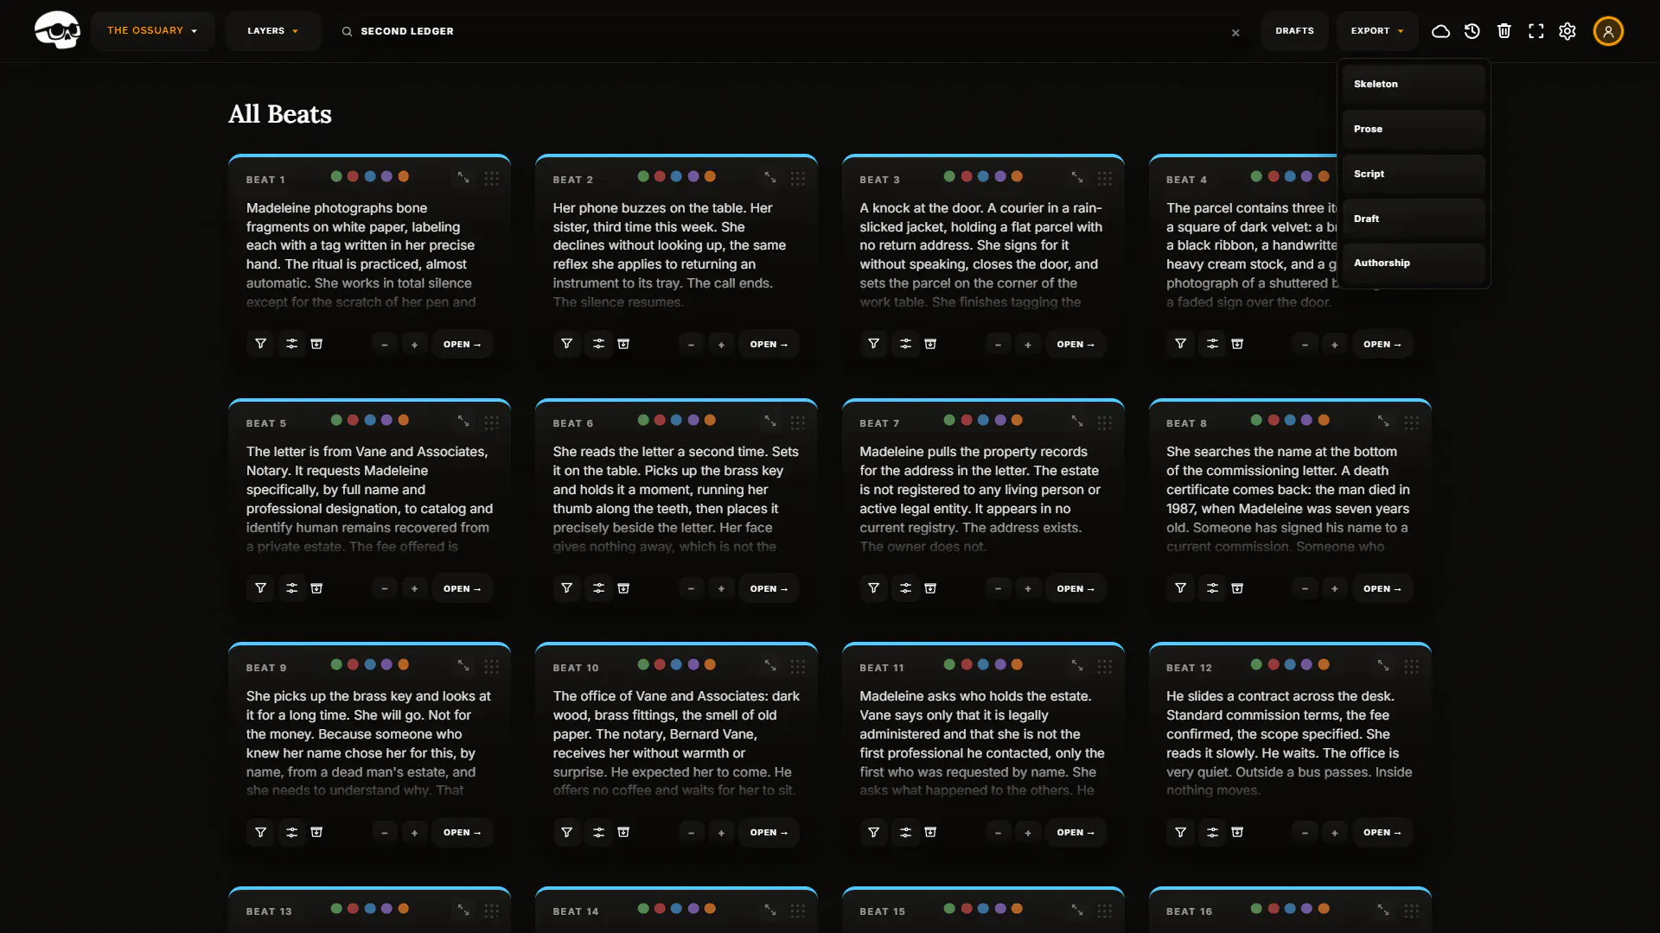
Task: Filter Beat 2 with funnel icon
Action: (567, 344)
